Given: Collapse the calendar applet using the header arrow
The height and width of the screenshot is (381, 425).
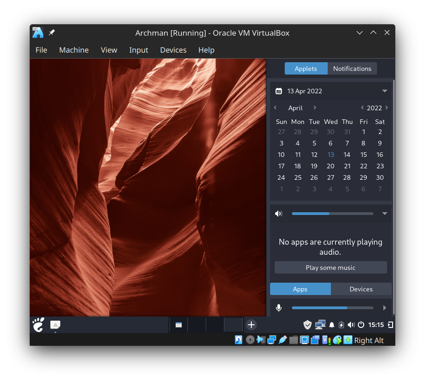Looking at the screenshot, I should click(x=385, y=91).
